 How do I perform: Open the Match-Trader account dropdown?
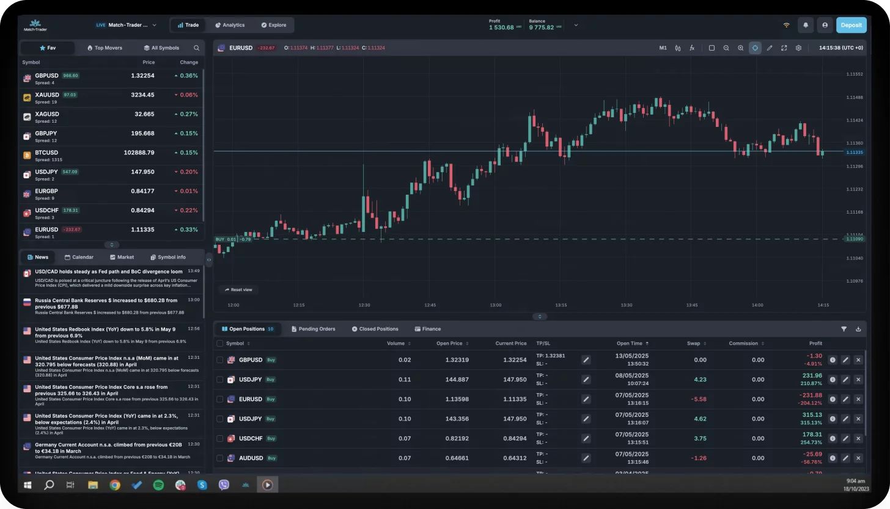pos(126,25)
